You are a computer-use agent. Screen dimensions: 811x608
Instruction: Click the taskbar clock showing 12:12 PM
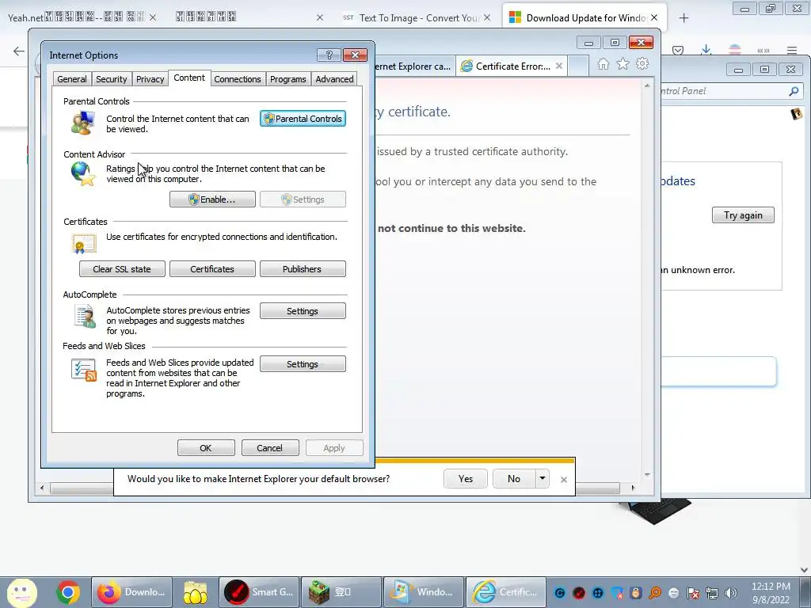coord(771,593)
